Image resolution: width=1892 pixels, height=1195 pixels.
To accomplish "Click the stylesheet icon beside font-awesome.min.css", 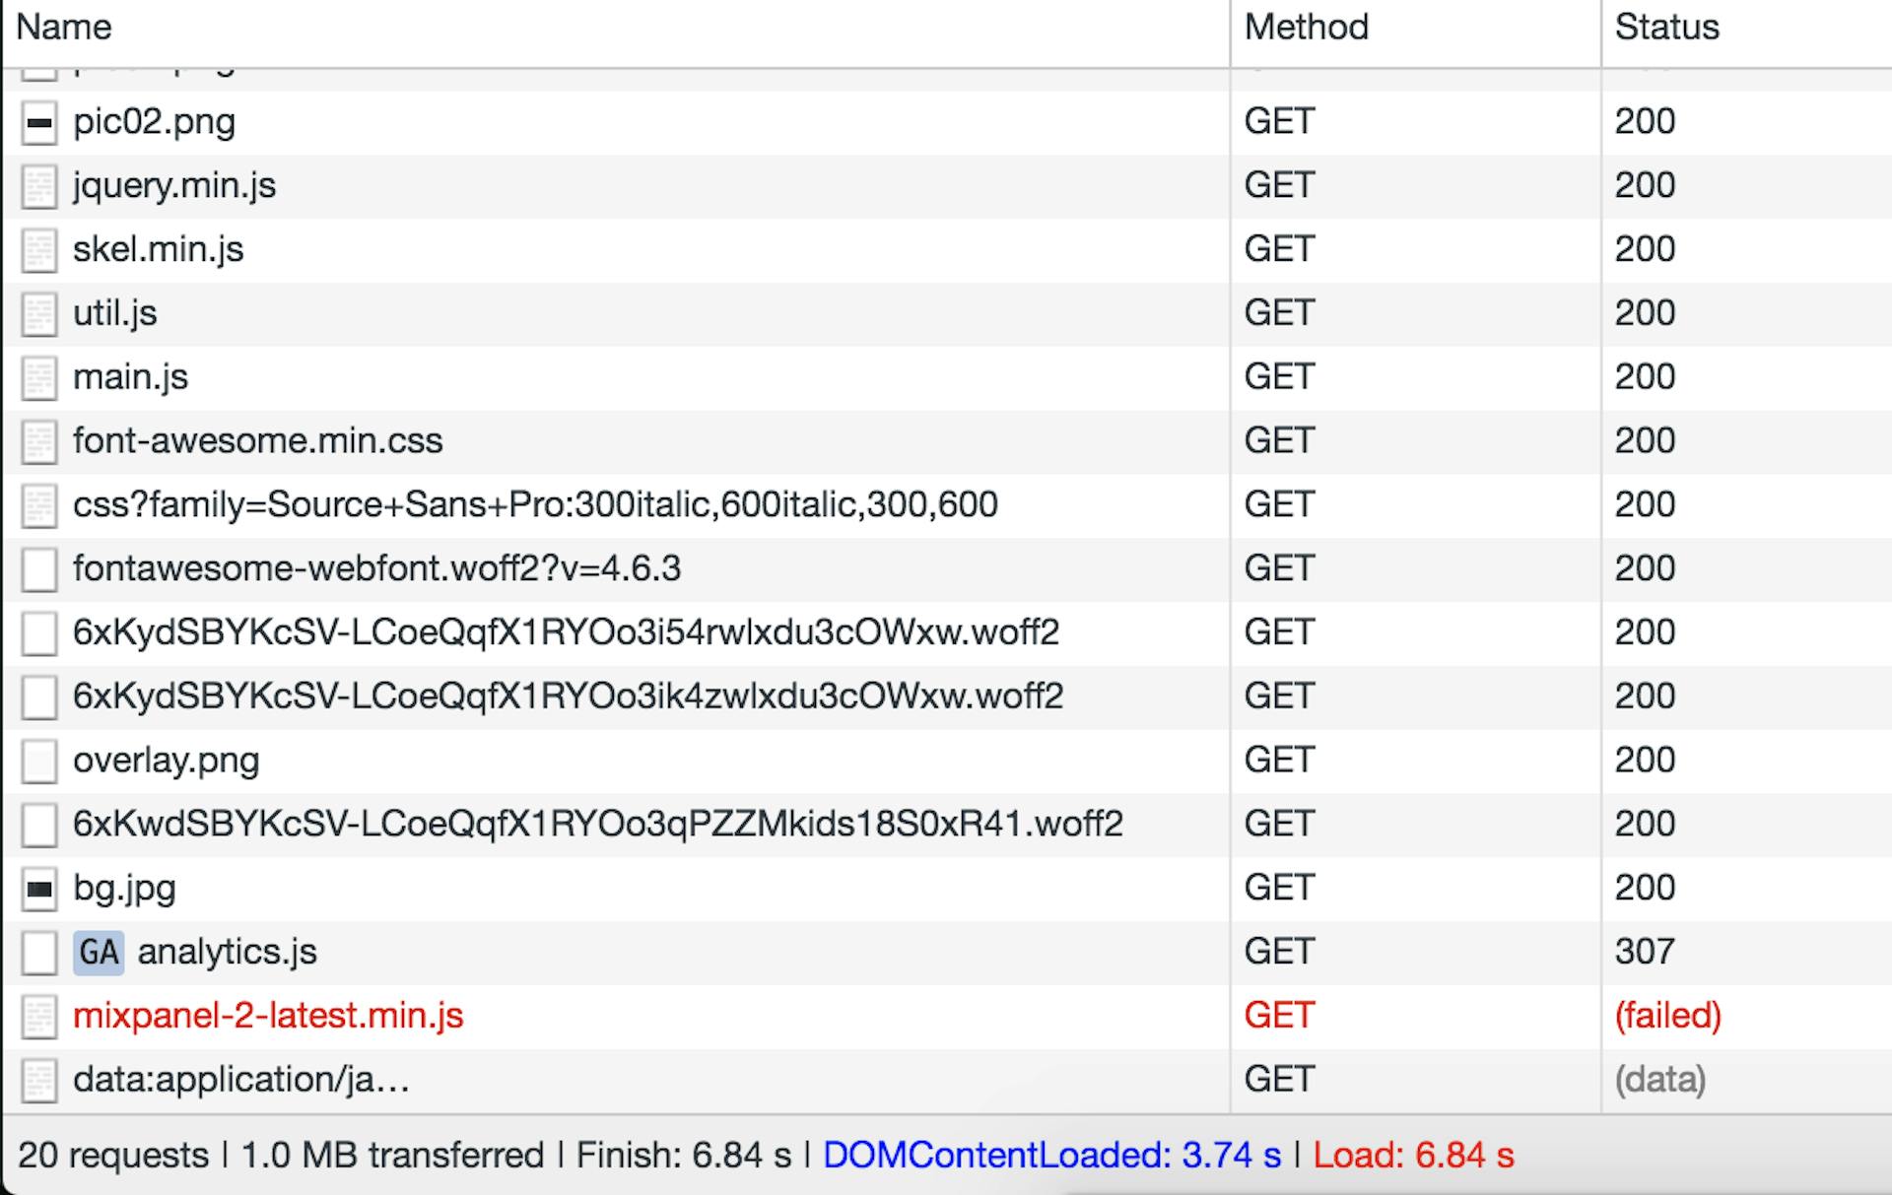I will tap(39, 440).
